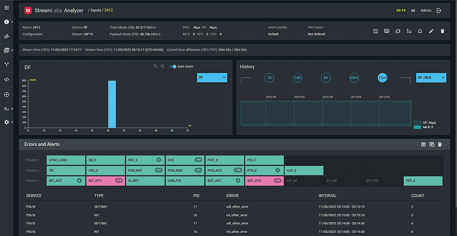Switch language with the EN button
Screen dimensions: 457x236
pyautogui.click(x=413, y=11)
